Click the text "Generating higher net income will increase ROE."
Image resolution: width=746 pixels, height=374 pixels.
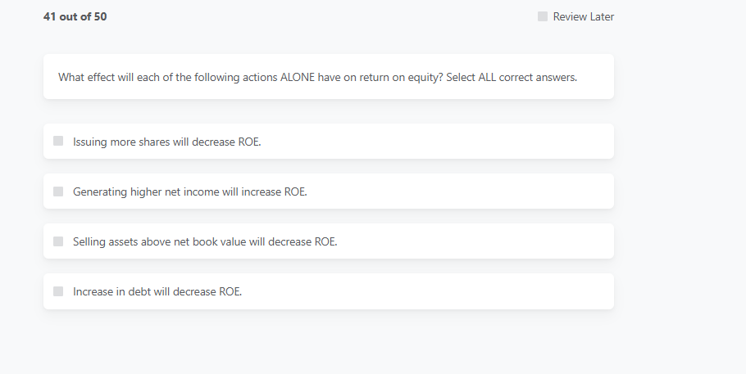click(189, 192)
